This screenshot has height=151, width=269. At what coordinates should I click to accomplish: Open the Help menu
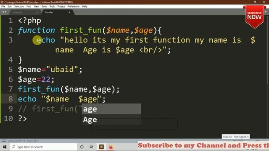point(85,7)
